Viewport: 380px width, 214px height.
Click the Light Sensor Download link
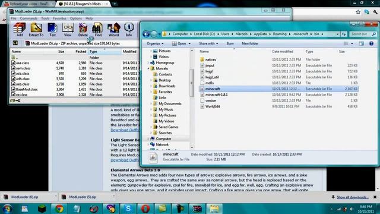125,160
